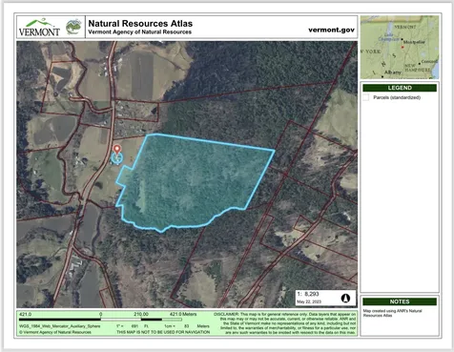The image size is (454, 352).
Task: Select the Parcels (standardized) legend swatch
Action: [x=366, y=97]
